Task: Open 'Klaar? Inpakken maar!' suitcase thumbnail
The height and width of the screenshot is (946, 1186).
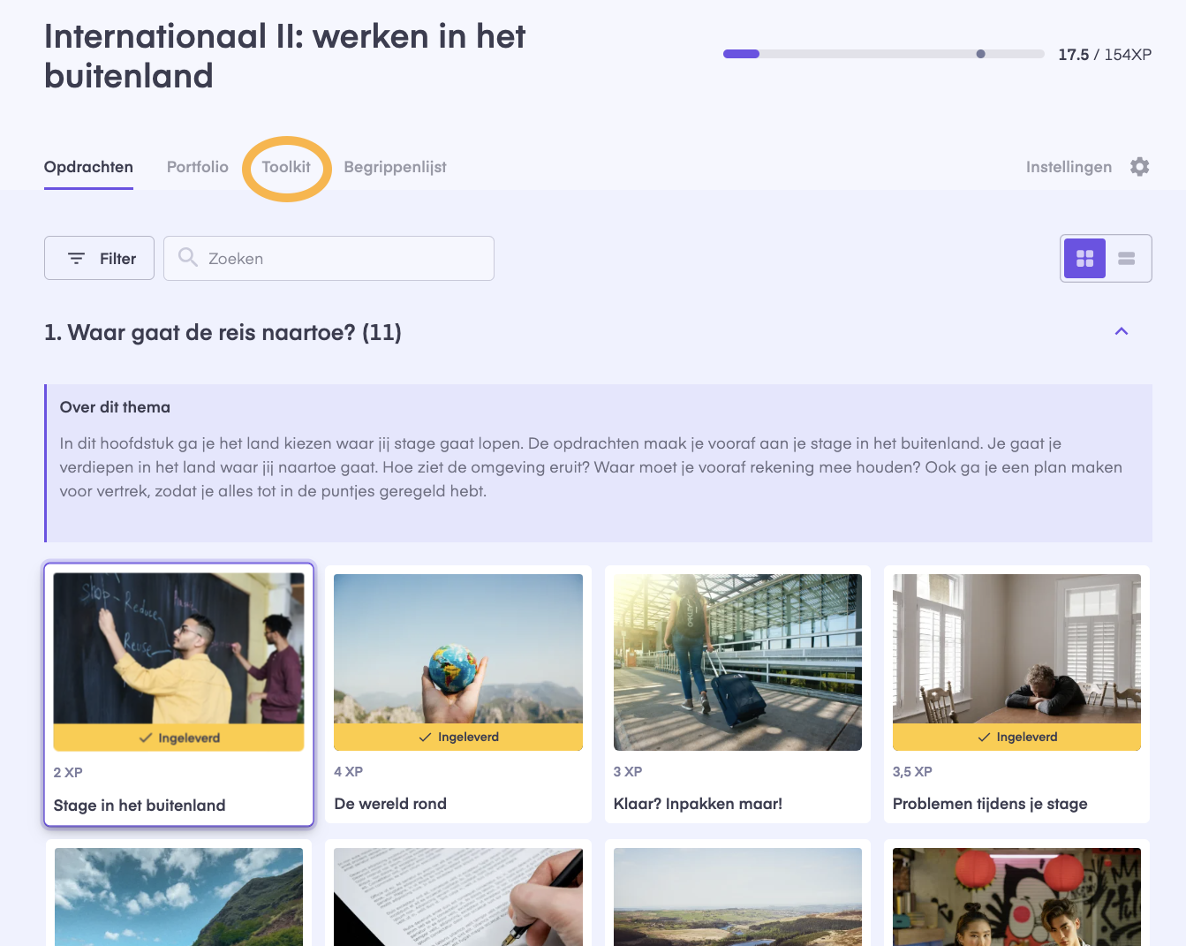Action: coord(737,662)
